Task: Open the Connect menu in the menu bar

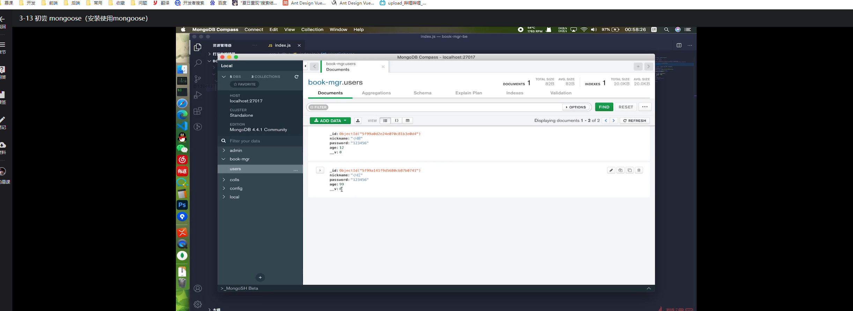Action: pos(254,30)
